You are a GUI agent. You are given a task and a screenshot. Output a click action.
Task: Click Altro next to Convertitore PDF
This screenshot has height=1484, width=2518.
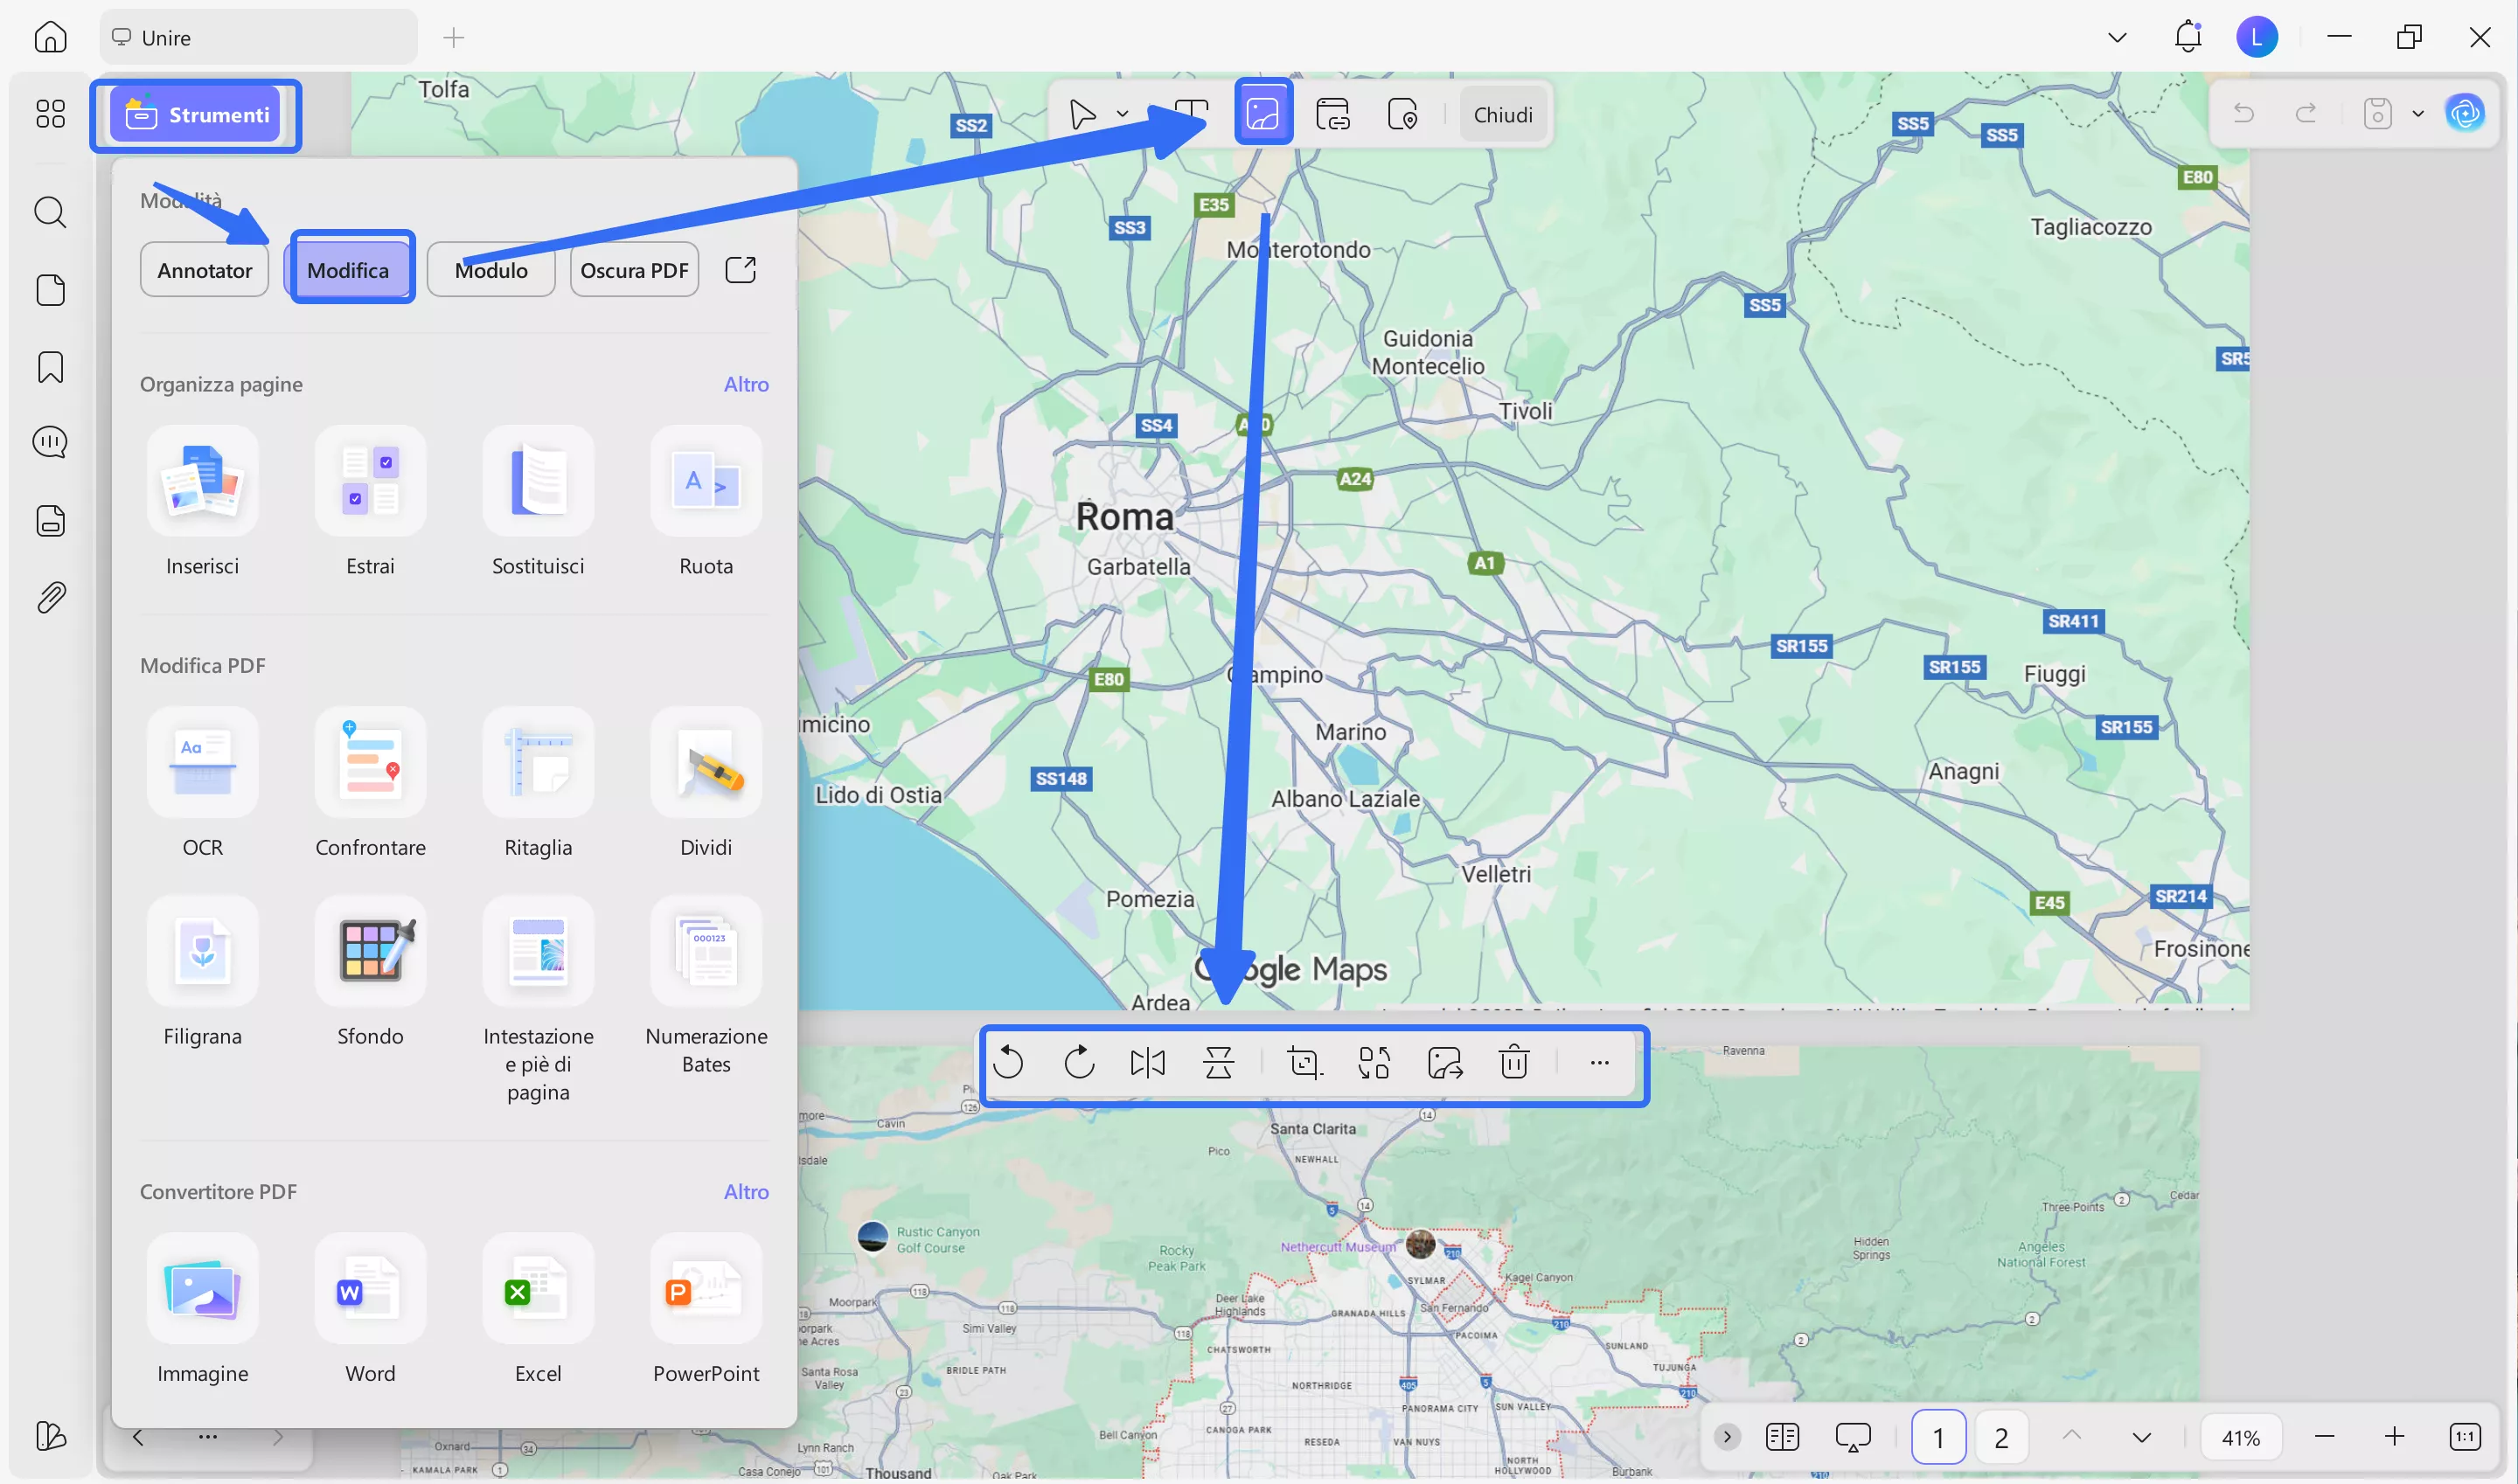(745, 1191)
